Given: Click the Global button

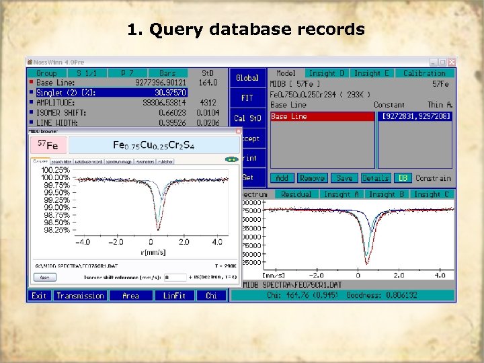Looking at the screenshot, I should point(247,78).
